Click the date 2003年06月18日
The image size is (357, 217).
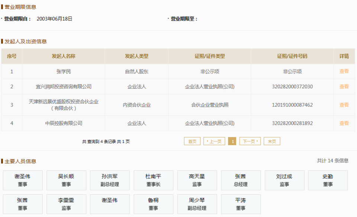tap(54, 19)
